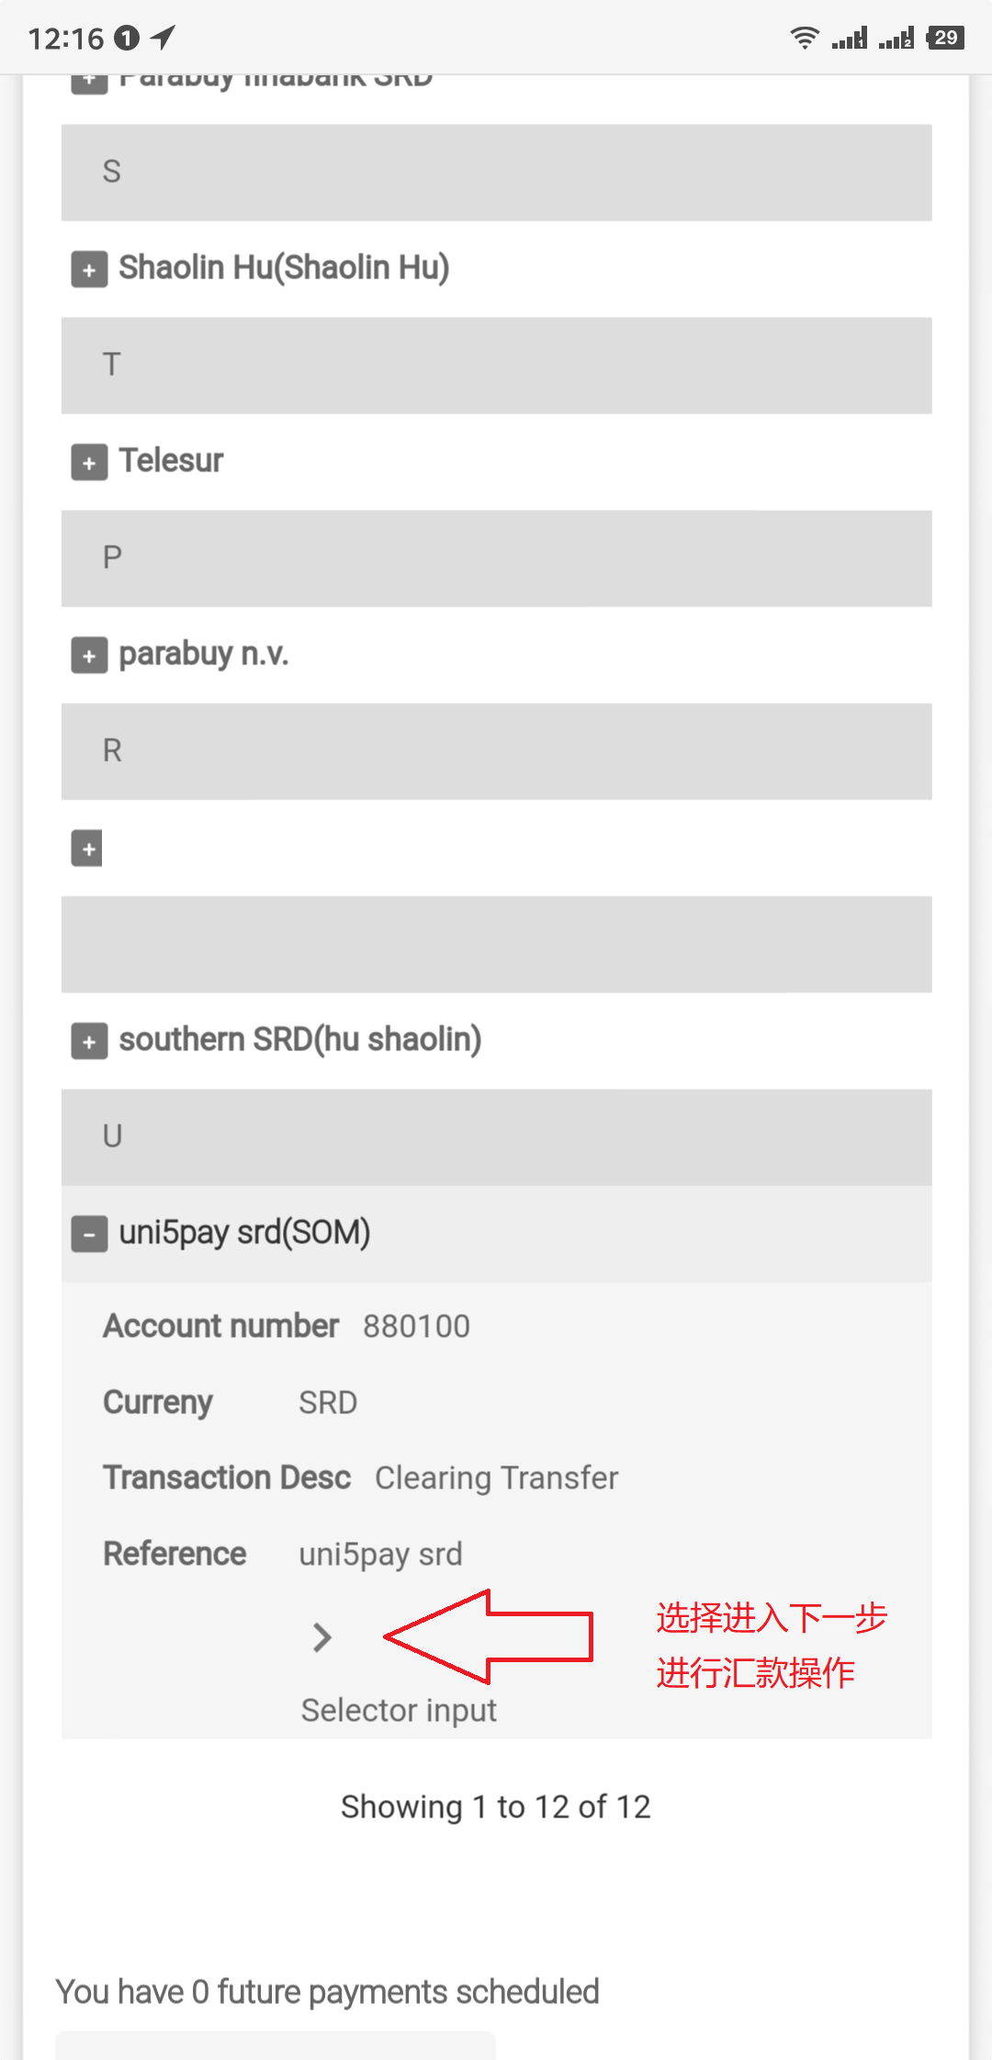The height and width of the screenshot is (2060, 992).
Task: Click the S section header row
Action: 496,172
